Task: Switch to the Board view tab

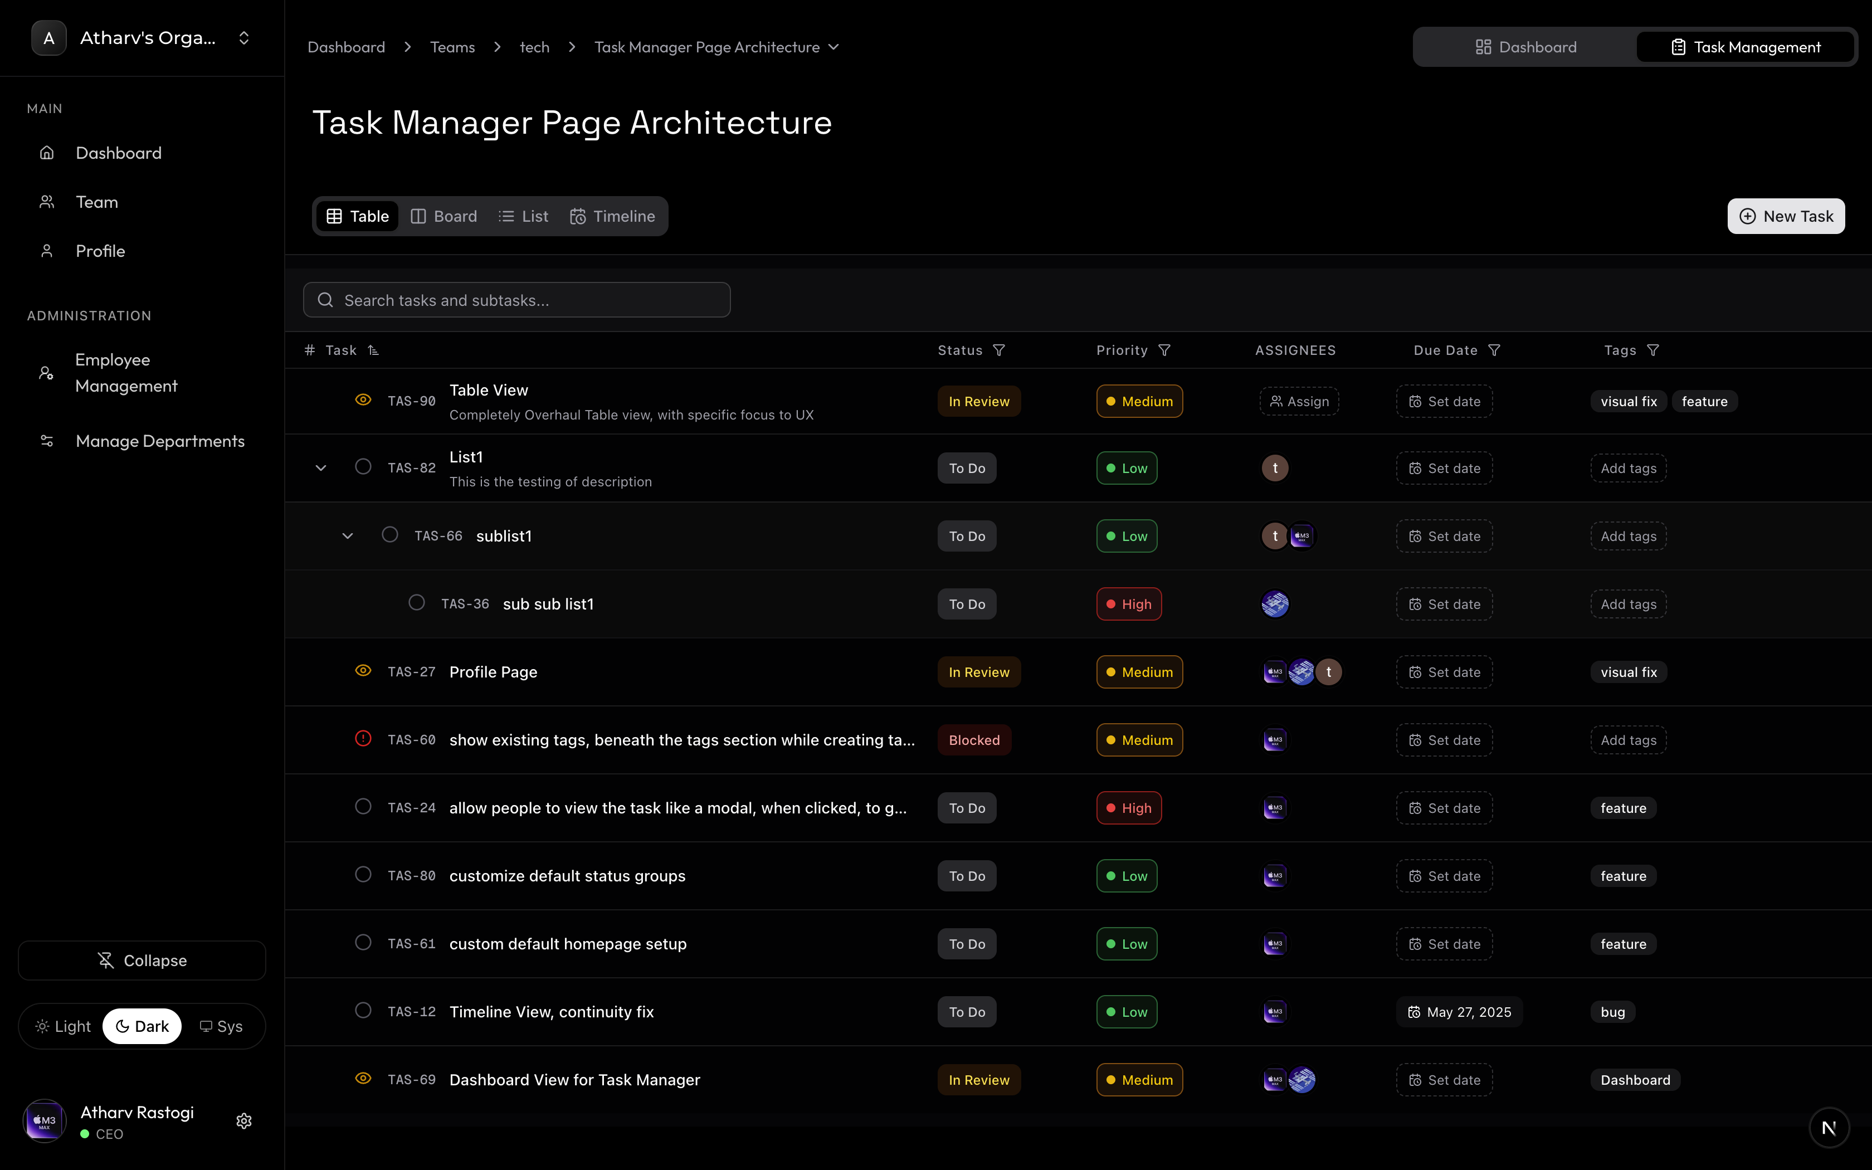Action: (444, 217)
